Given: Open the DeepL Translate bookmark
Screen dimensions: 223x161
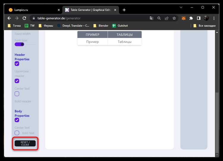Looking at the screenshot, I should [73, 26].
